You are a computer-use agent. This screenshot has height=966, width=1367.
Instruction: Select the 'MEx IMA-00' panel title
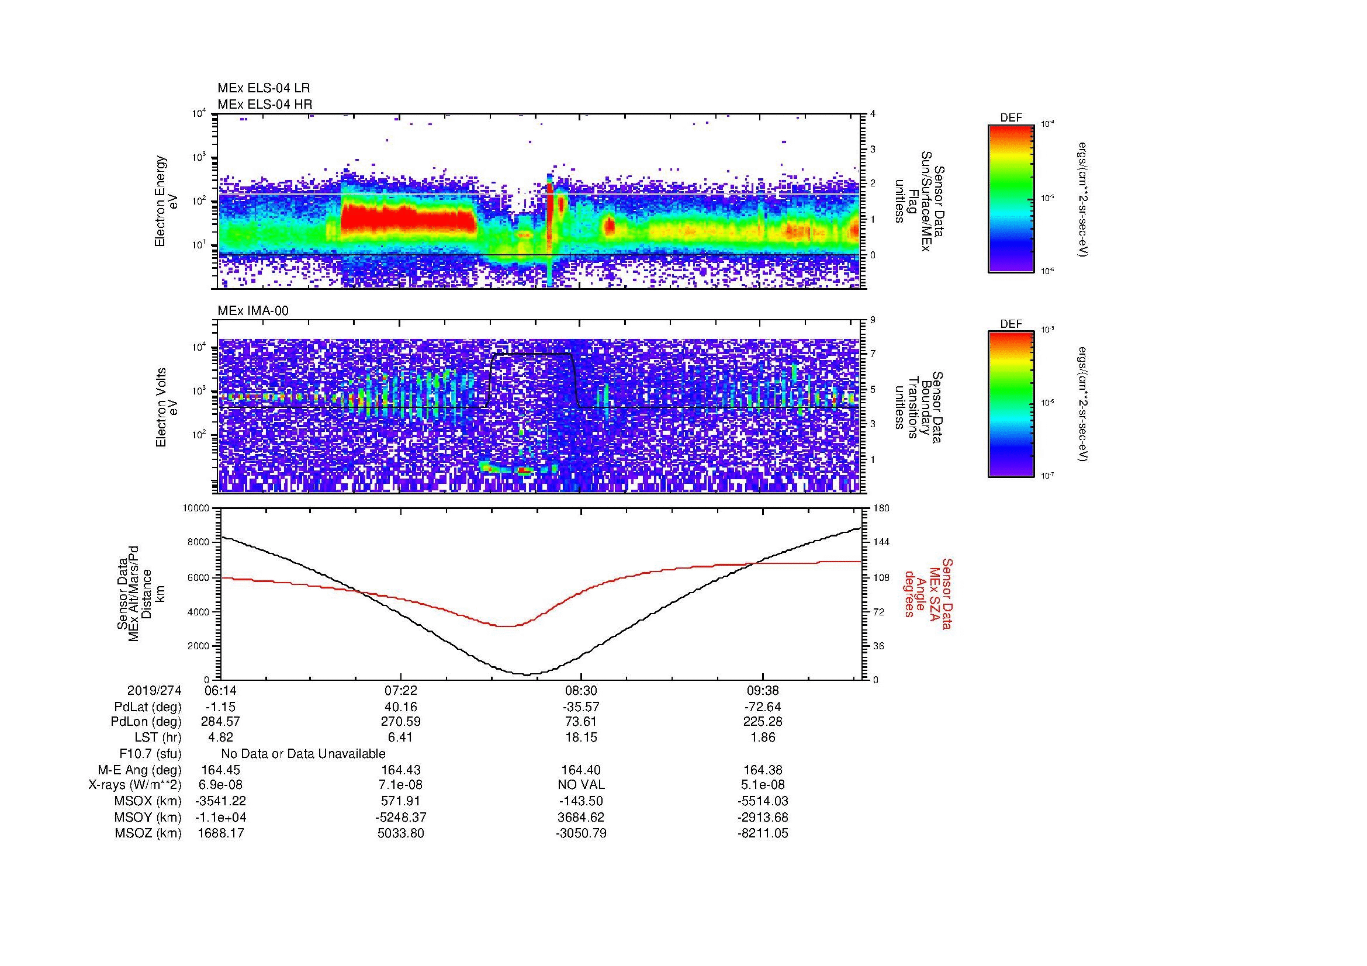point(253,311)
